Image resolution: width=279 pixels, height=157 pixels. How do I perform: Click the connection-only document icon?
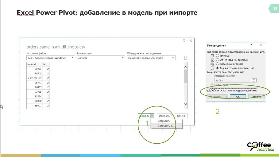coord(212,68)
